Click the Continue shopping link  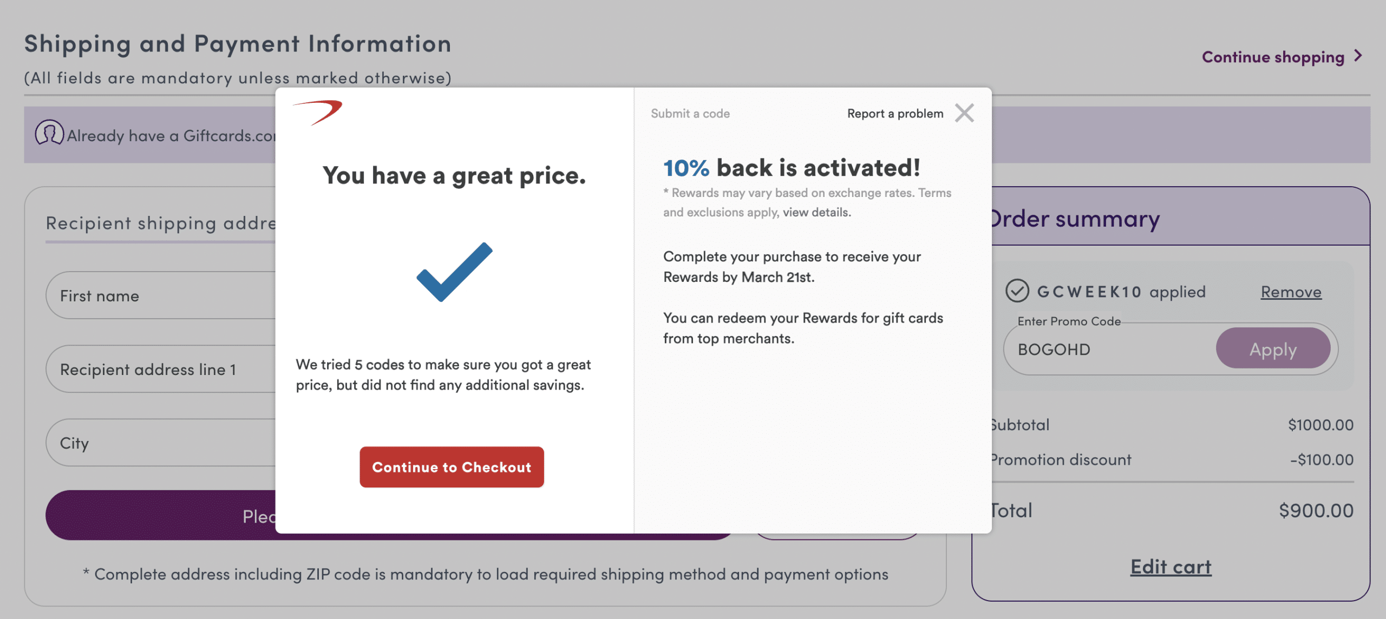[x=1272, y=57]
